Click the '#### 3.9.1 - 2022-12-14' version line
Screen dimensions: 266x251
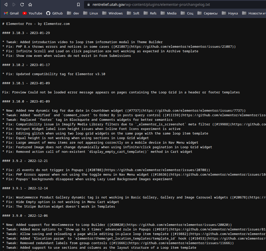coord(25,189)
